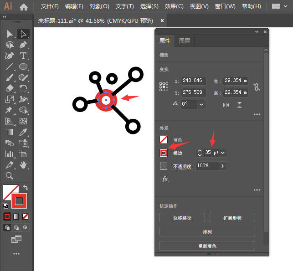This screenshot has height=271, width=293.
Task: Show more Transform options
Action: (x=257, y=114)
